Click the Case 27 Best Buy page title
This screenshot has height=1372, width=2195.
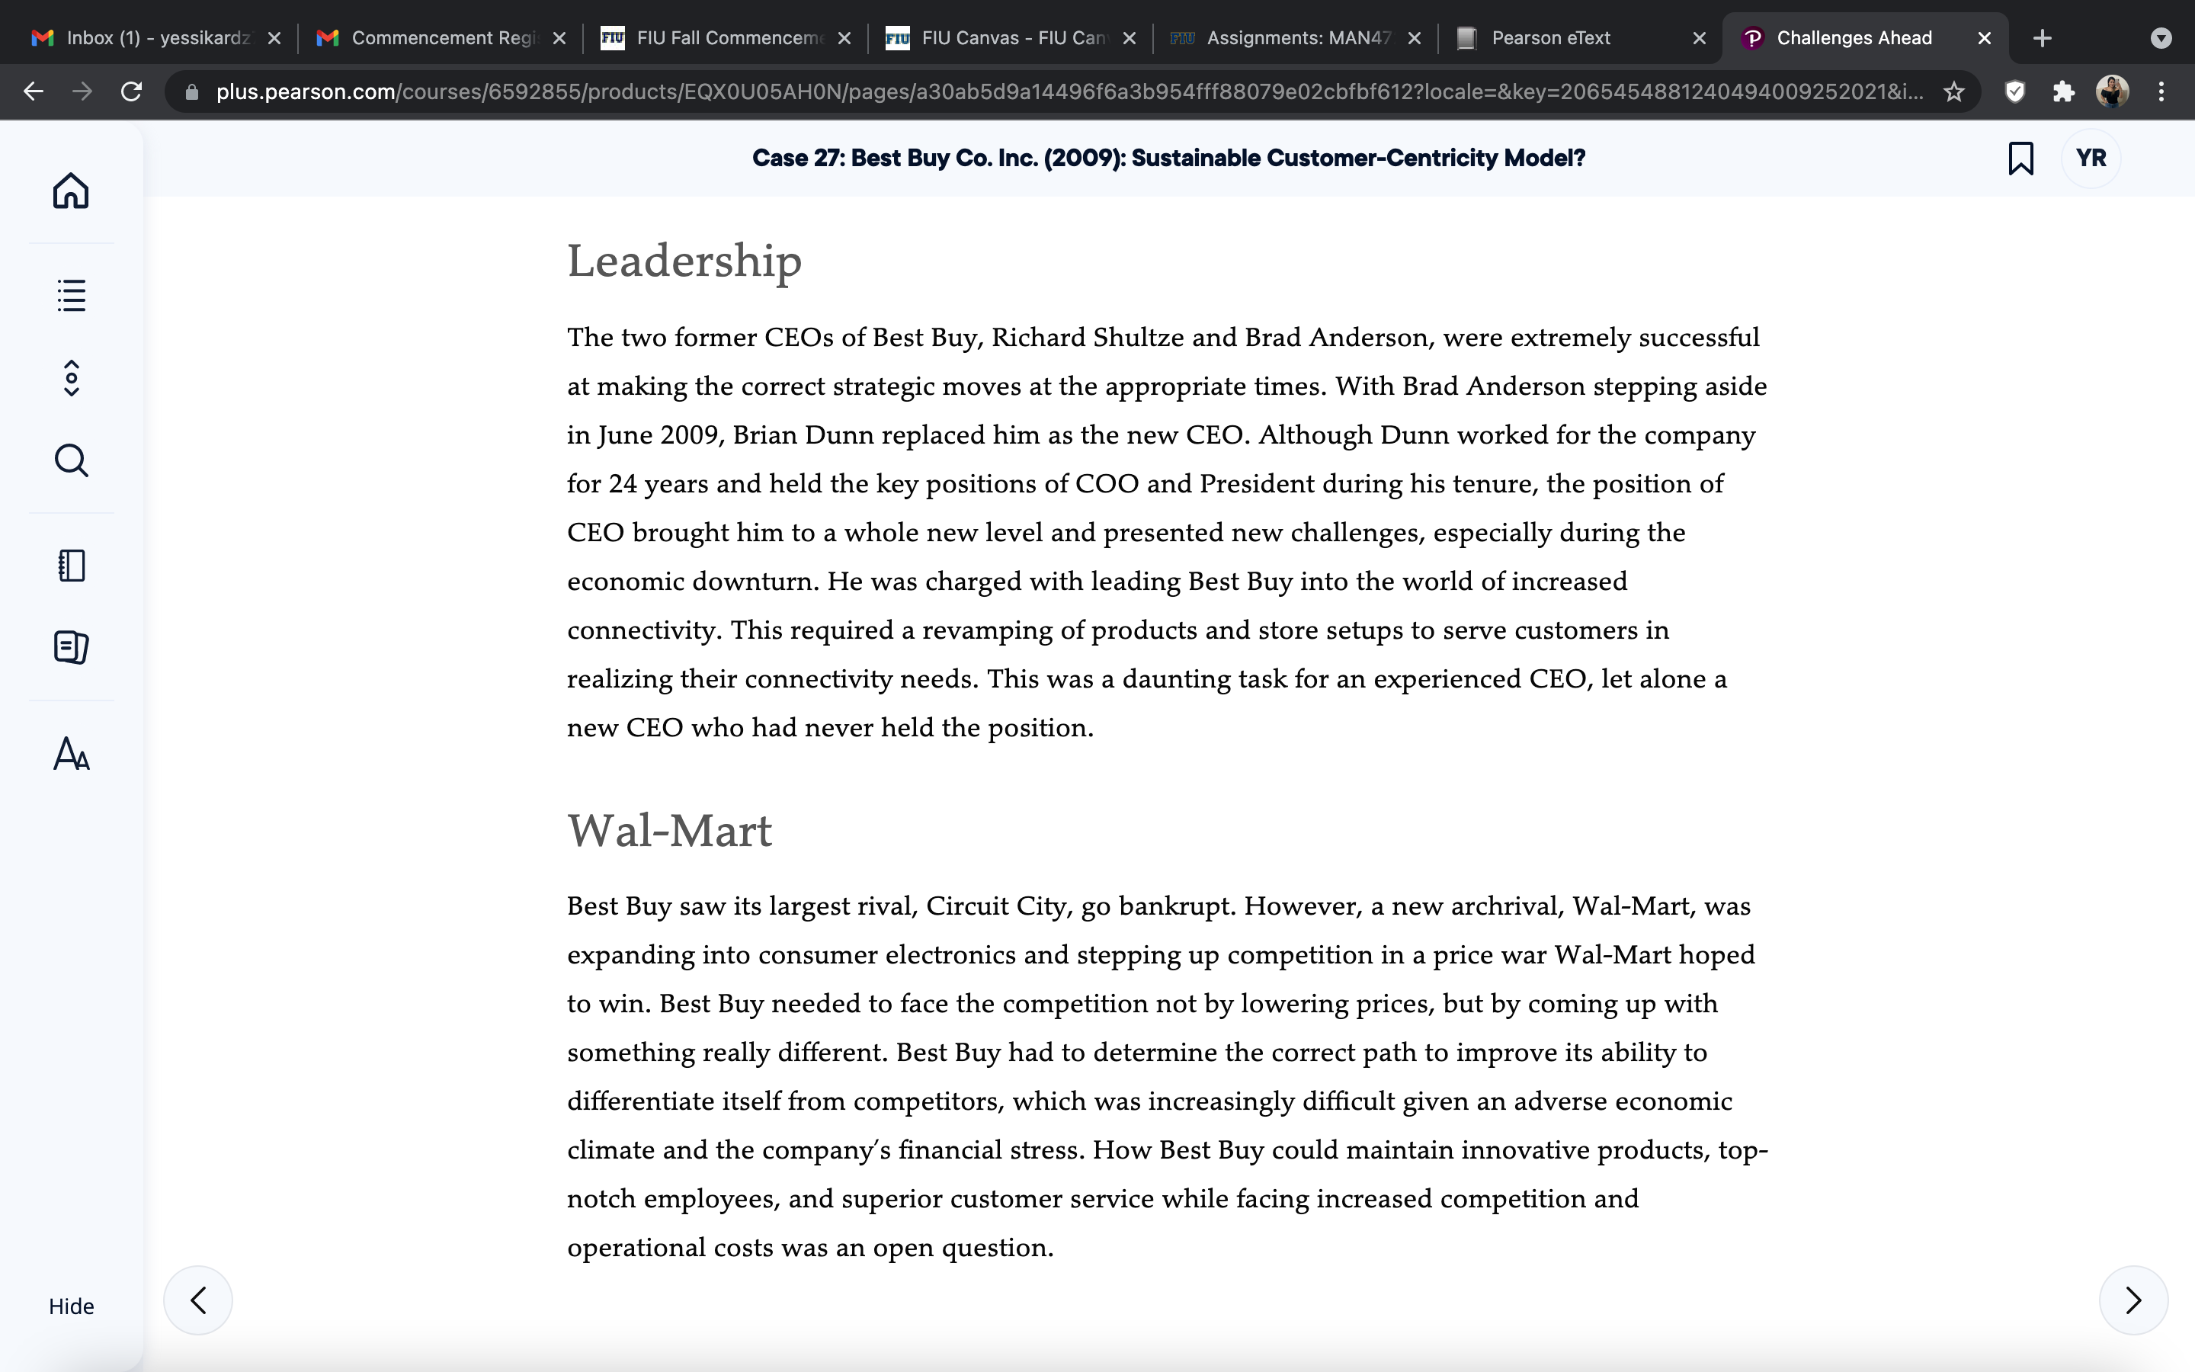click(1168, 158)
